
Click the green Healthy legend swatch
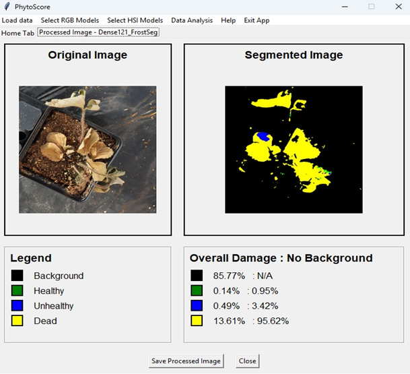click(18, 290)
